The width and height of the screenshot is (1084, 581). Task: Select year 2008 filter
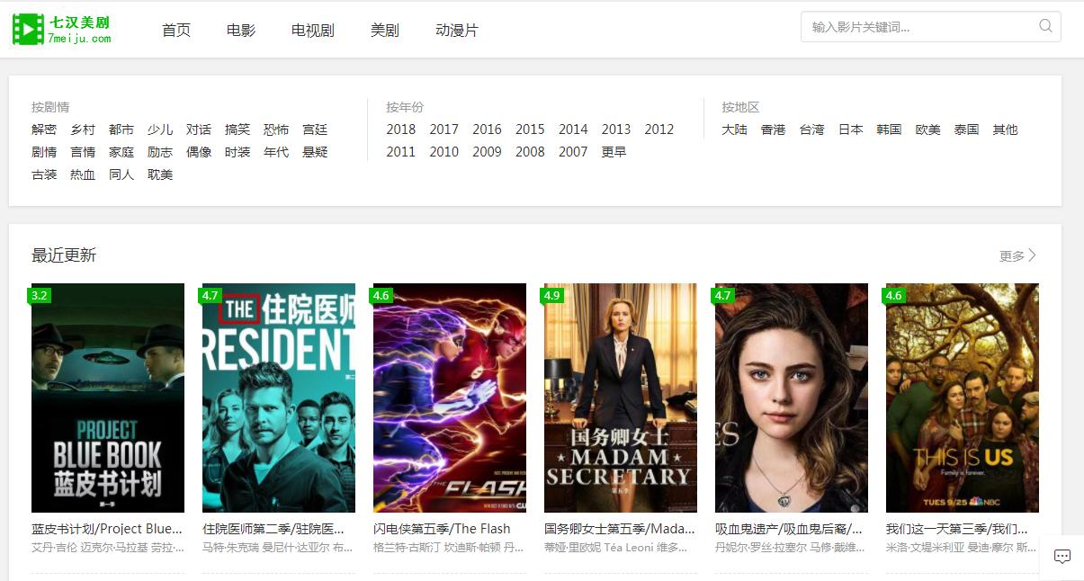[530, 152]
